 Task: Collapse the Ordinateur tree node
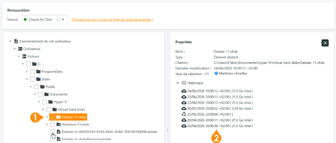(x=14, y=49)
